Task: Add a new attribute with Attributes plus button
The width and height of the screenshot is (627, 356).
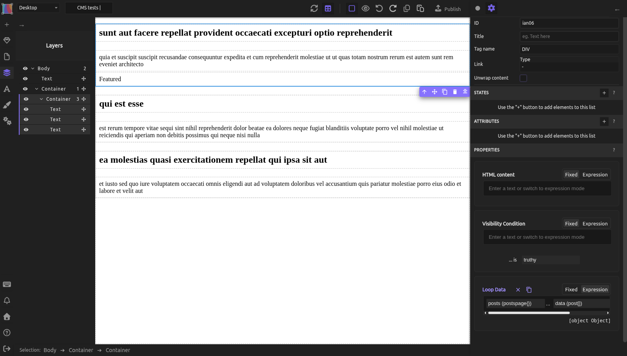Action: coord(604,121)
